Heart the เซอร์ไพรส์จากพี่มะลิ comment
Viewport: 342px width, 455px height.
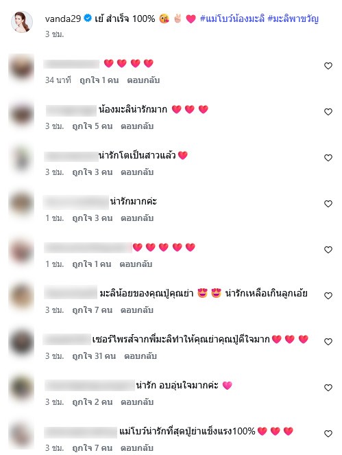coord(328,342)
